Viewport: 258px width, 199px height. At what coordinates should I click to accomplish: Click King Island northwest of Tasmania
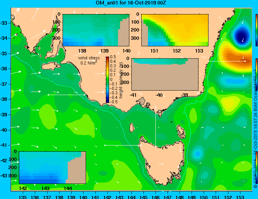pyautogui.click(x=132, y=128)
